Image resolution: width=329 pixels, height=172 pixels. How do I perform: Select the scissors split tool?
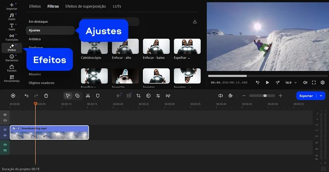pyautogui.click(x=88, y=96)
